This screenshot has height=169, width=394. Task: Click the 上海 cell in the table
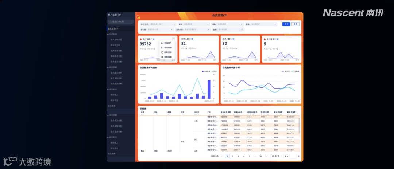[196, 121]
